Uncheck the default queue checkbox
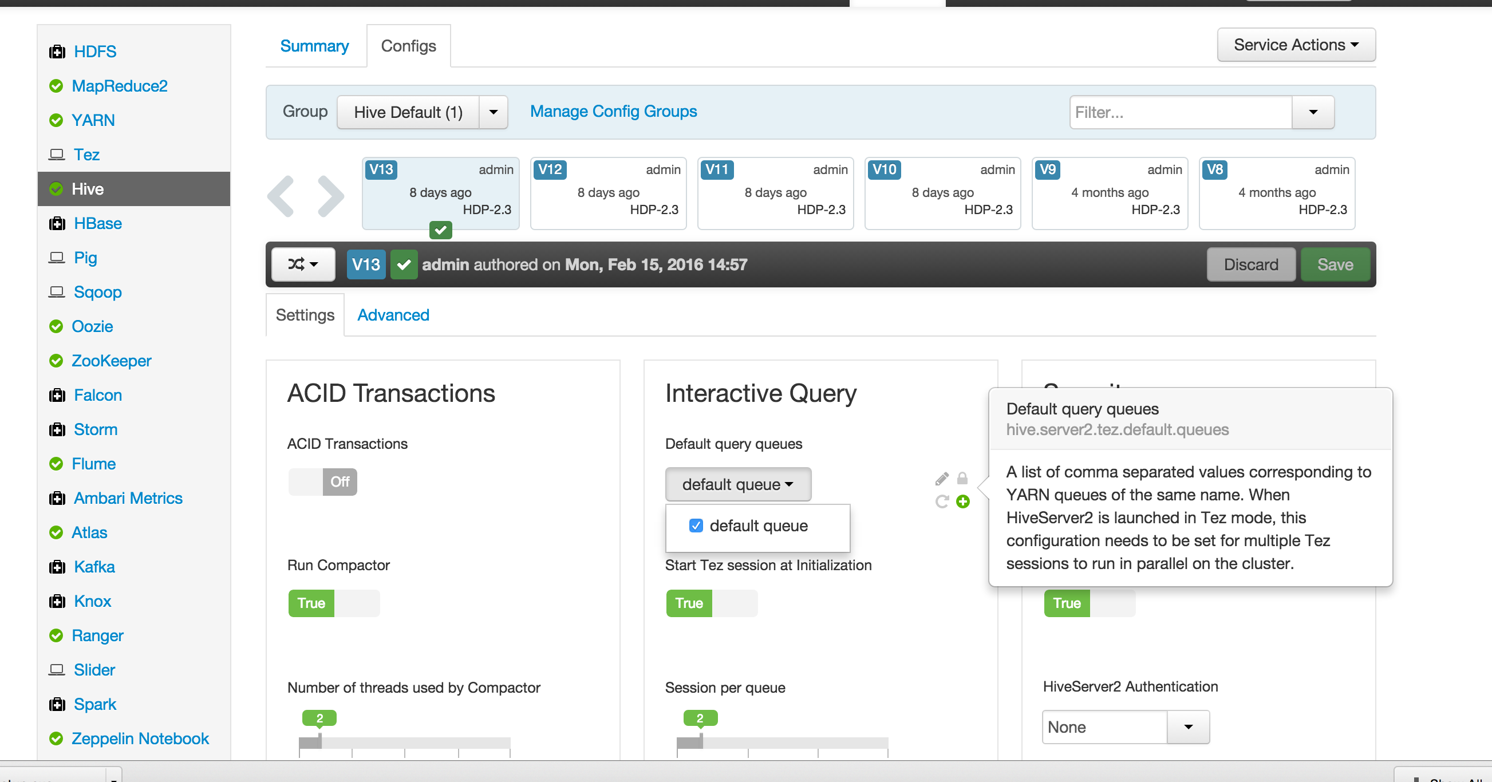 [x=696, y=526]
